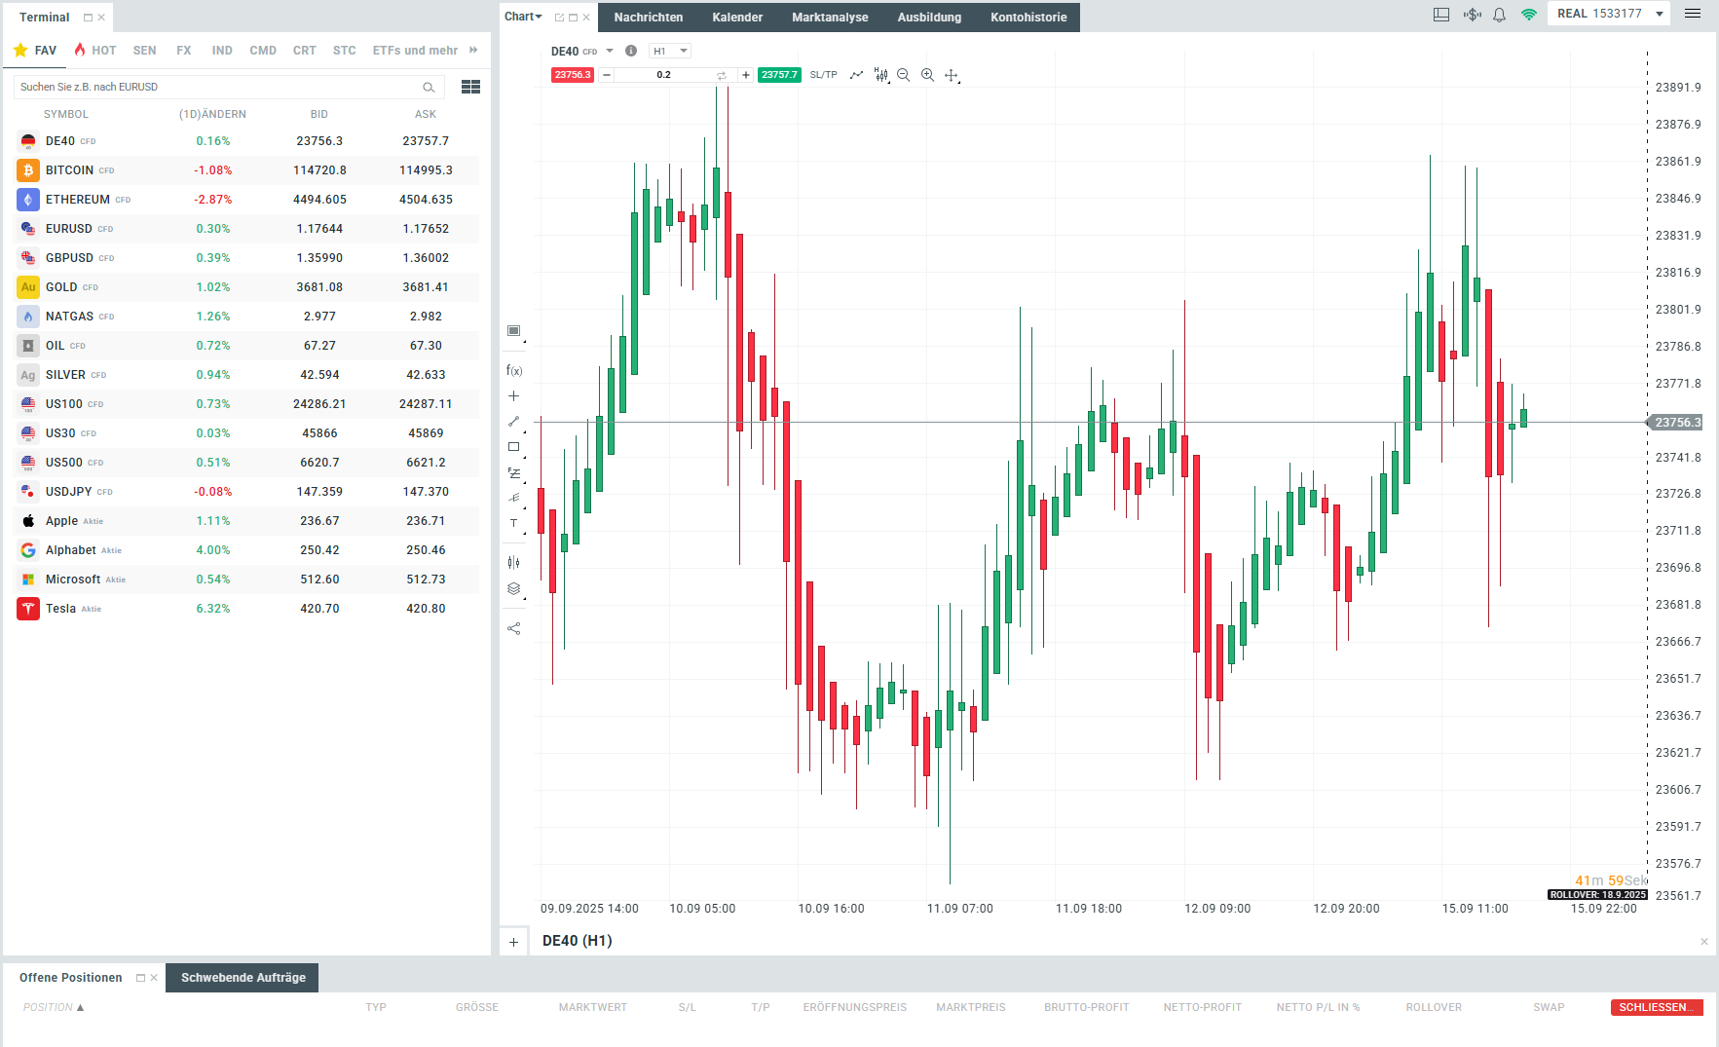Decrease the order volume with minus
Image resolution: width=1719 pixels, height=1047 pixels.
pyautogui.click(x=607, y=75)
